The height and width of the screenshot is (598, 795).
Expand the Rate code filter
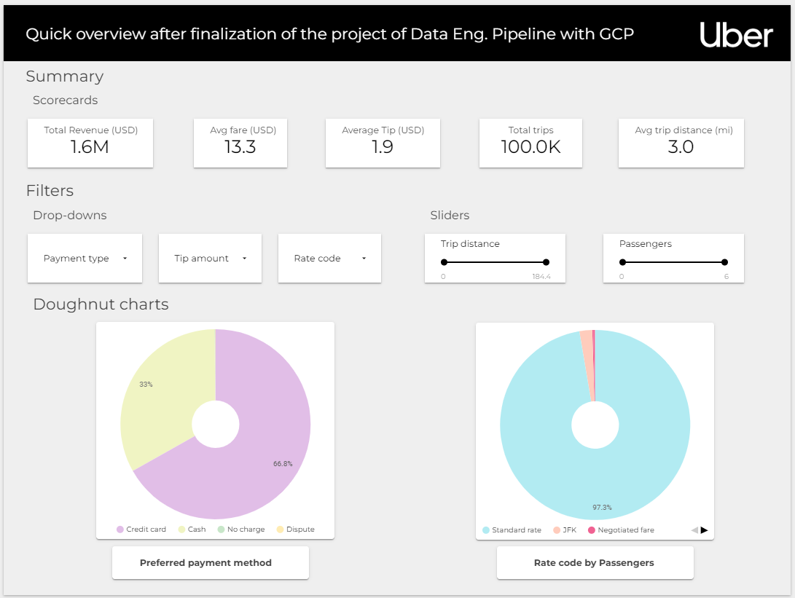(x=329, y=258)
